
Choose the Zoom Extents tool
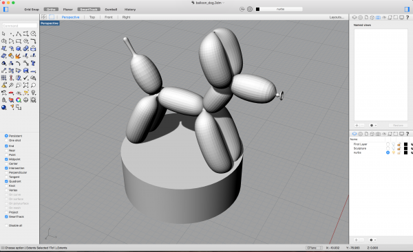click(26, 85)
